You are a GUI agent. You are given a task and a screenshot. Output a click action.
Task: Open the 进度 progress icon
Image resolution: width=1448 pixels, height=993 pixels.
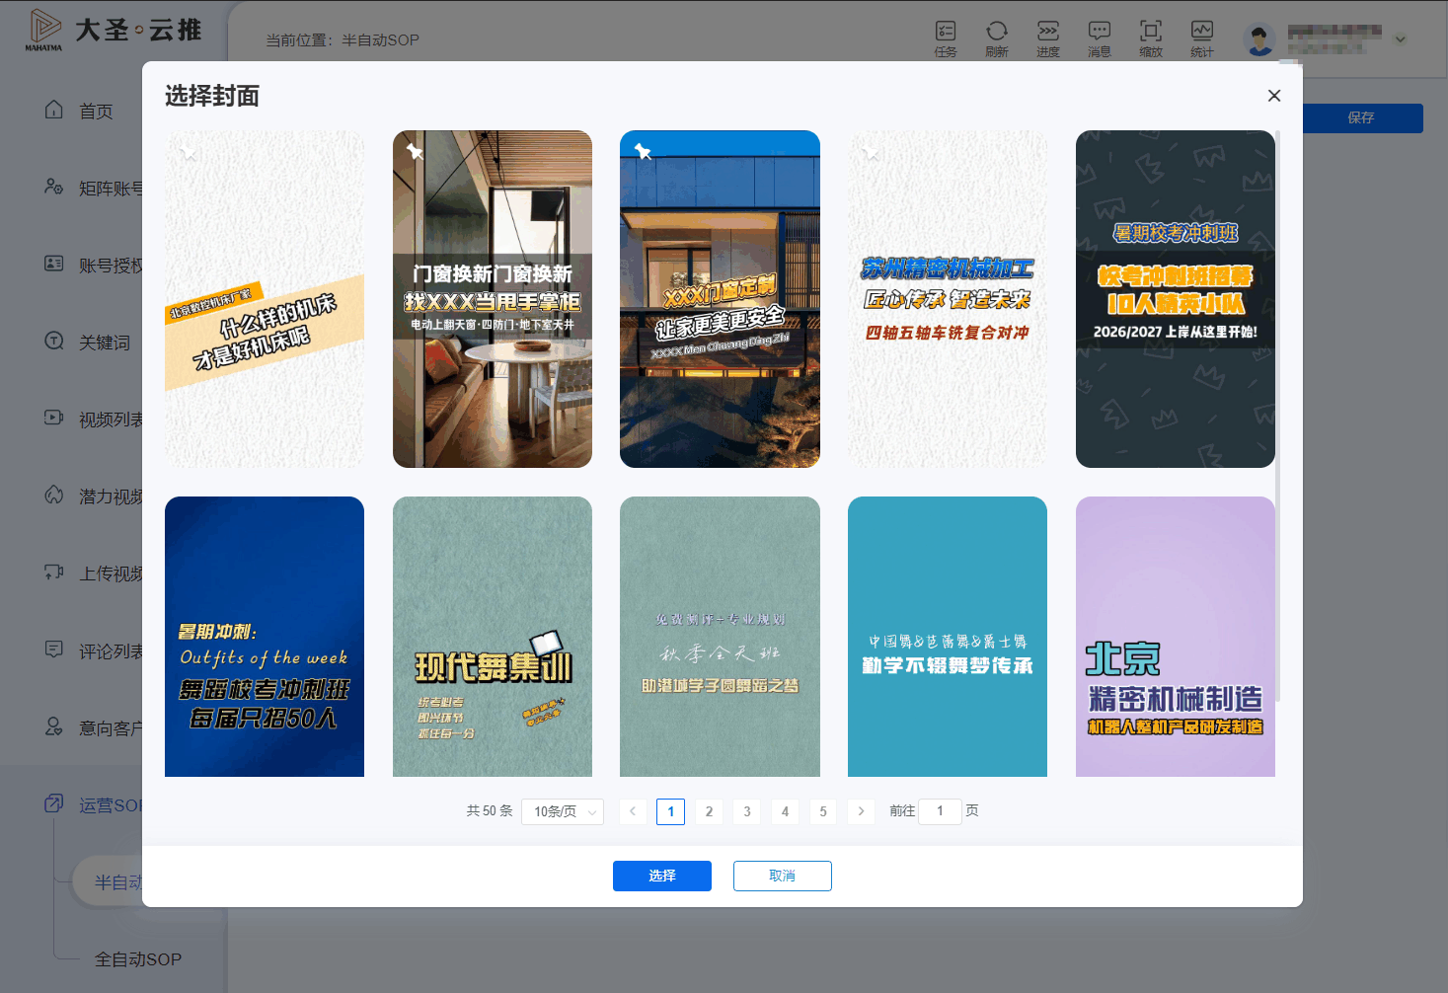tap(1048, 32)
